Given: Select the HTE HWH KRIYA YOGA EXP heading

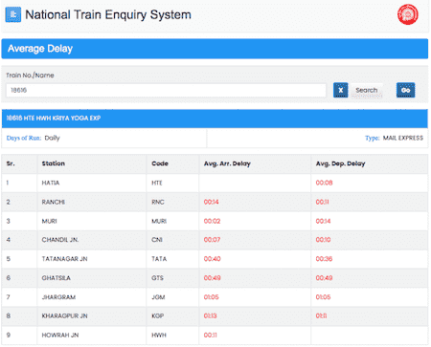Looking at the screenshot, I should pyautogui.click(x=54, y=119).
